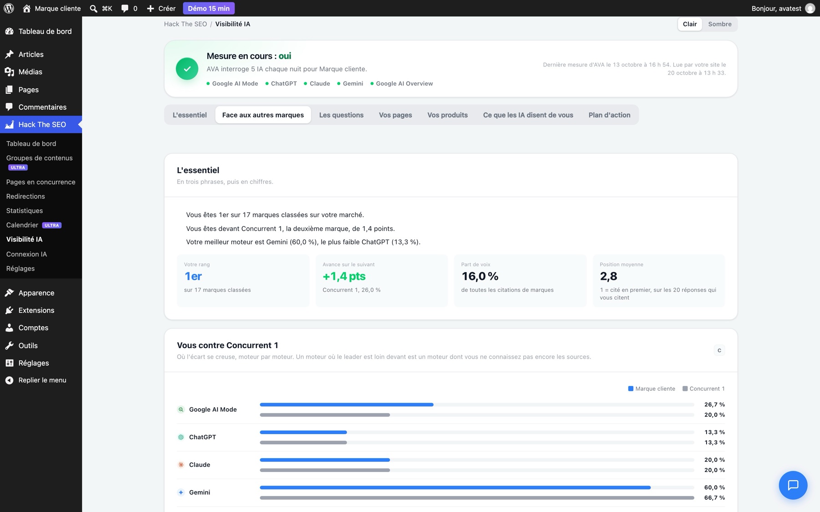Open the search magnifier icon
This screenshot has height=512, width=820.
[x=93, y=8]
